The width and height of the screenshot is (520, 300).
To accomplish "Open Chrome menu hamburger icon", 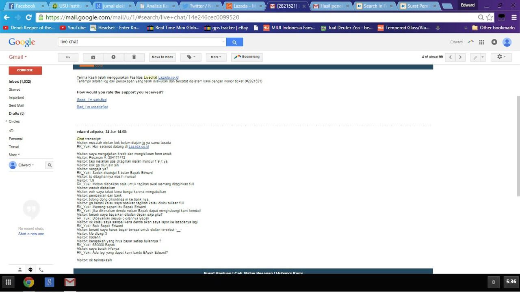I will tap(514, 17).
